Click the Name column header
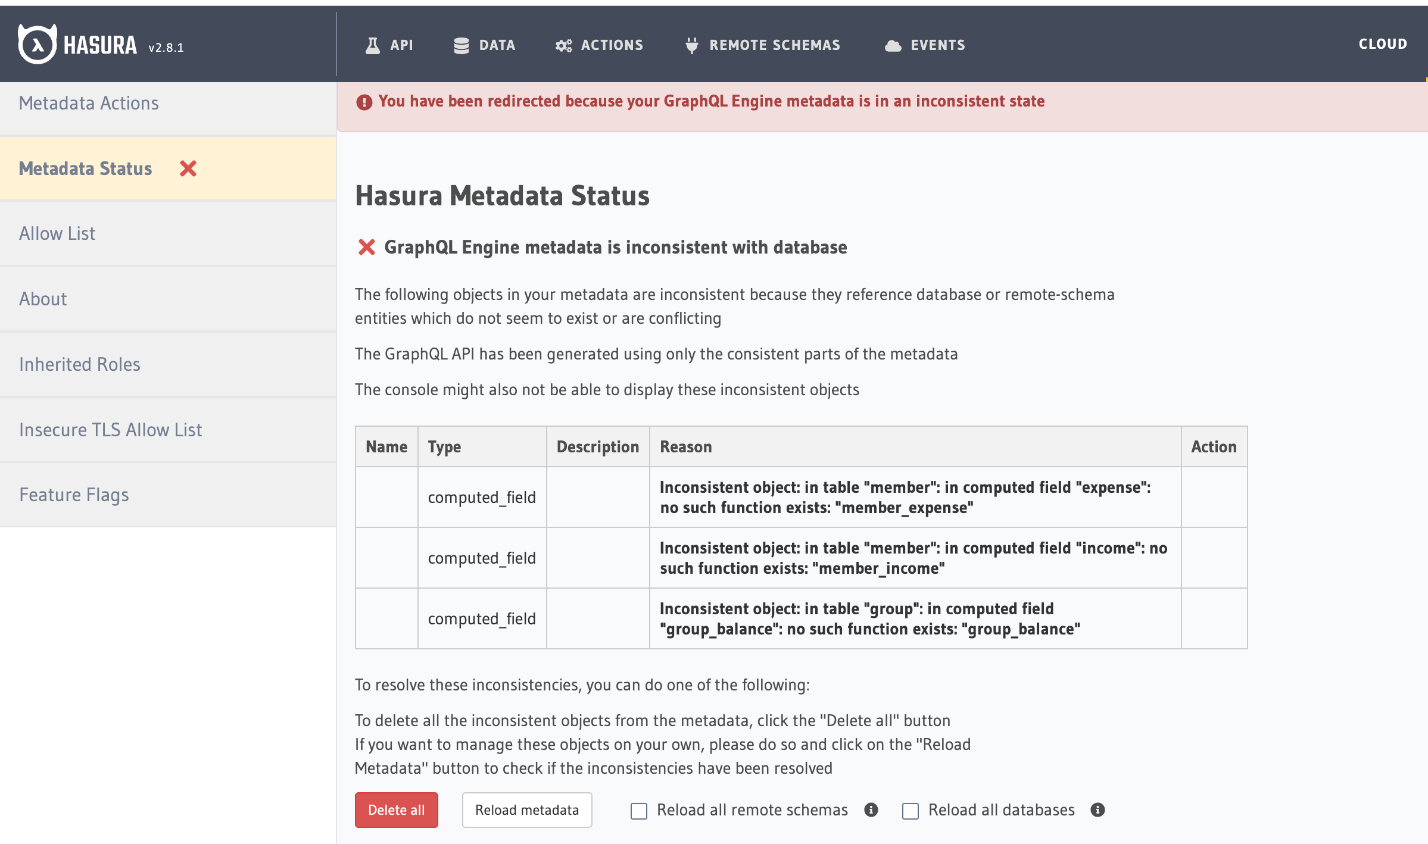Screen dimensions: 1428x844 386,447
